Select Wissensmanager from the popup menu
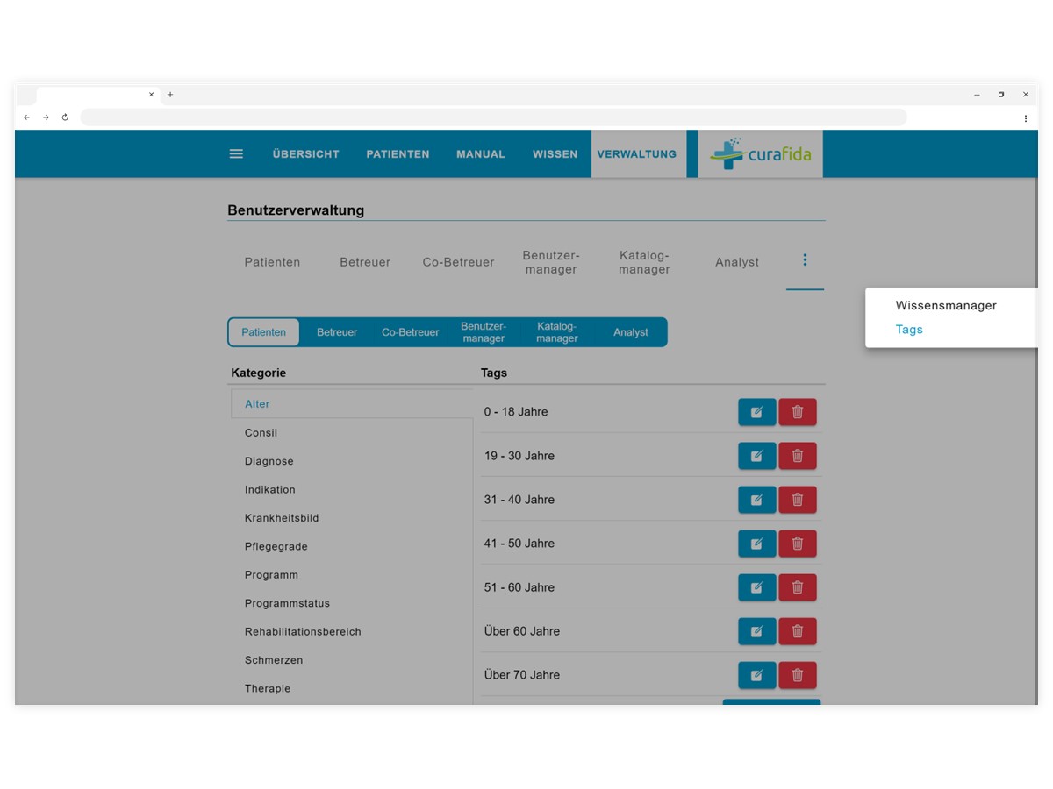This screenshot has width=1053, height=789. coord(946,306)
